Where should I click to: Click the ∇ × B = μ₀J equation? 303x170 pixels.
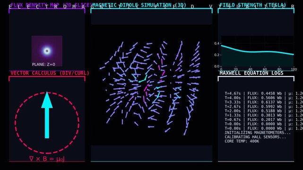(47, 159)
